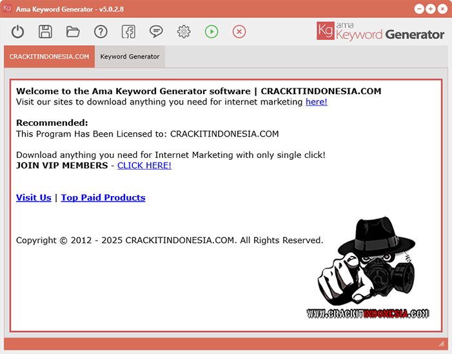Maximize the window with plus button

click(431, 9)
